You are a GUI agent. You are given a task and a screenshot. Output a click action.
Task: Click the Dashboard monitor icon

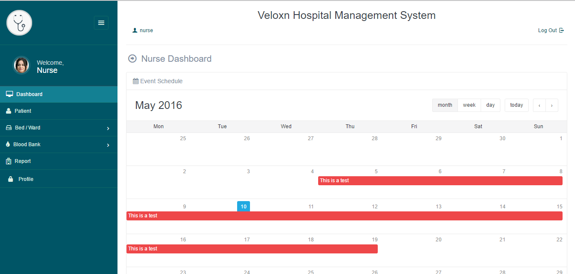coord(9,94)
